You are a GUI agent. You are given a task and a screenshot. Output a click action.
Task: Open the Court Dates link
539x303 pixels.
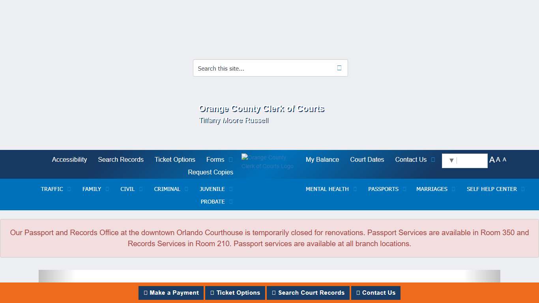click(367, 159)
